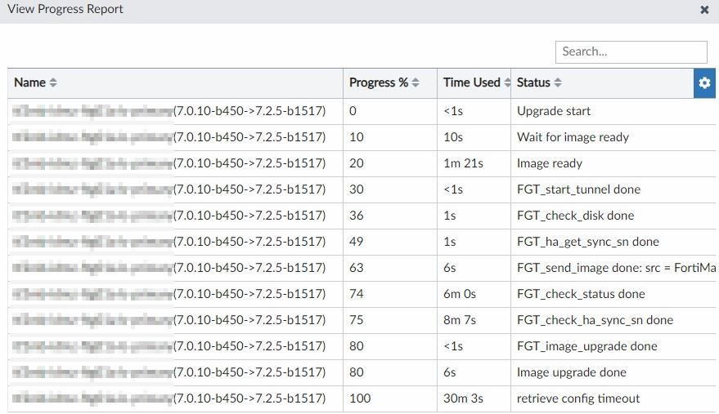Click the Time Used column header
The width and height of the screenshot is (719, 414).
point(471,82)
